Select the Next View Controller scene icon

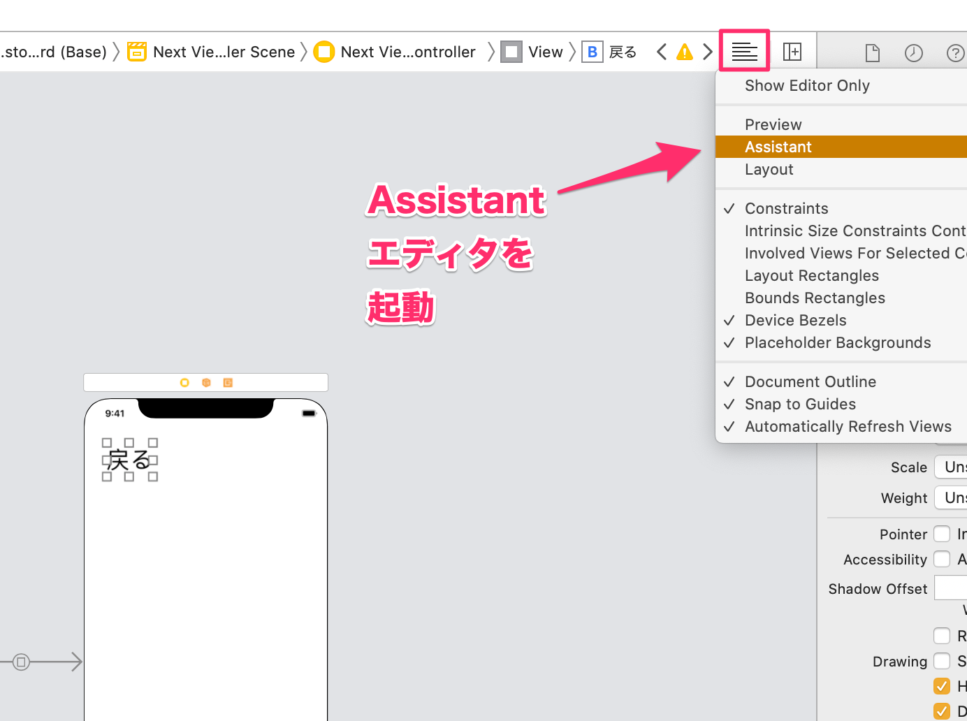tap(136, 51)
